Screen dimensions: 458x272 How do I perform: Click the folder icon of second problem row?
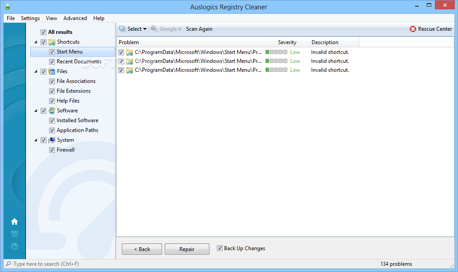(x=129, y=61)
